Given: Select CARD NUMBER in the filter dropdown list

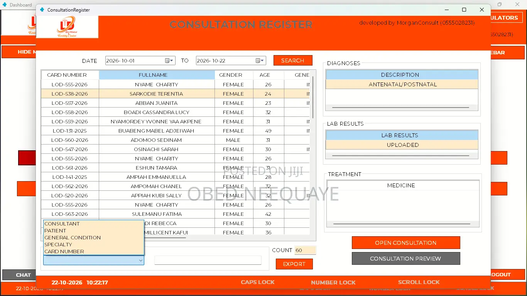Looking at the screenshot, I should [x=94, y=251].
